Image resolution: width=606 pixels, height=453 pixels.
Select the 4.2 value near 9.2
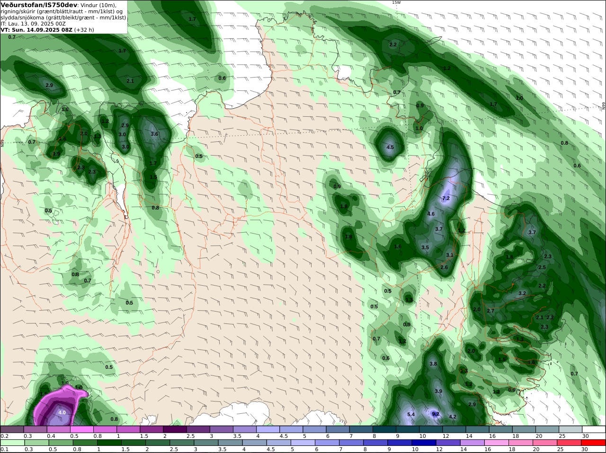point(452,417)
